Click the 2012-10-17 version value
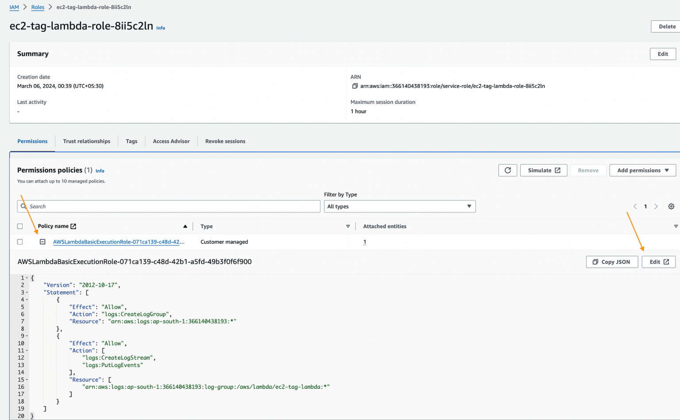680x420 pixels. [98, 285]
